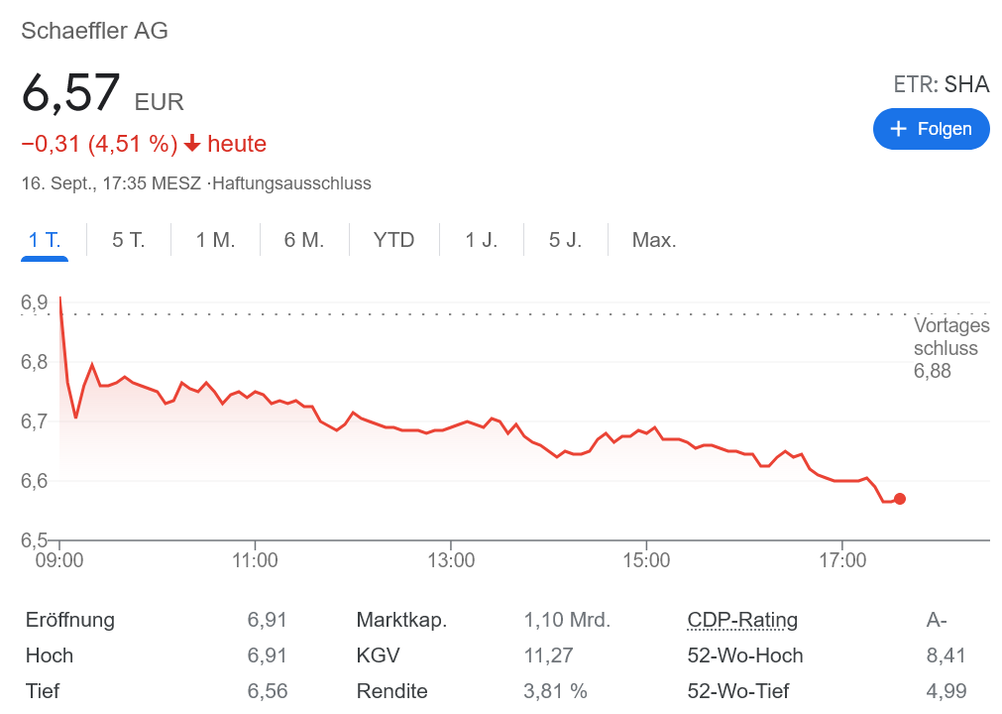1002x714 pixels.
Task: Click the CDP-Rating label
Action: coord(742,621)
